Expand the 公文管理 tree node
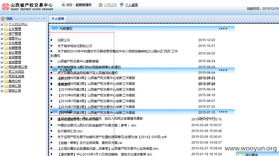Viewport: 279px width, 156px height. (2, 29)
